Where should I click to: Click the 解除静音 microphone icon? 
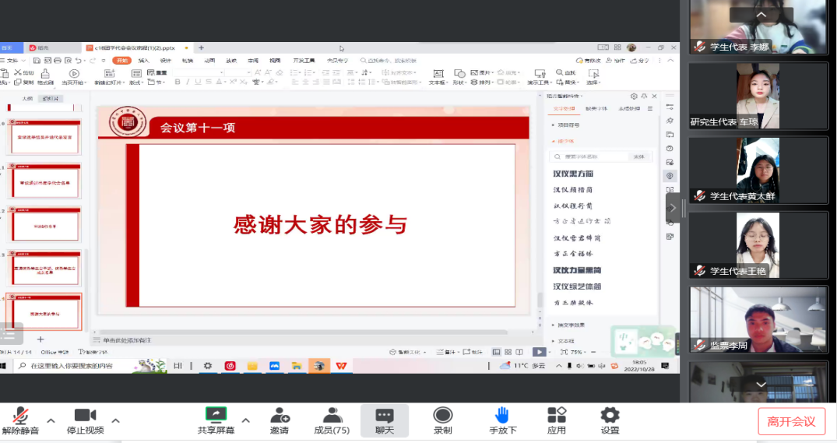(x=20, y=416)
